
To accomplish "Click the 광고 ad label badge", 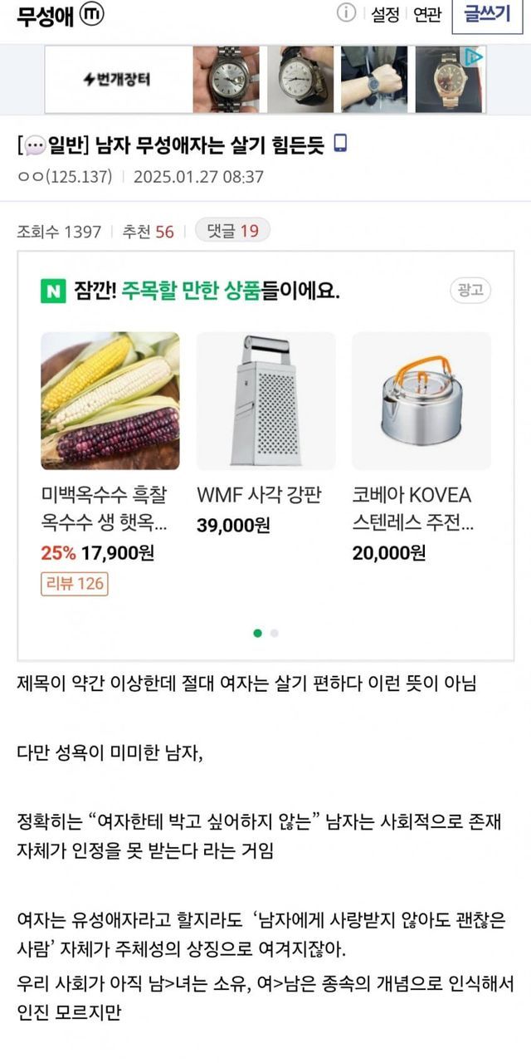I will pyautogui.click(x=471, y=291).
